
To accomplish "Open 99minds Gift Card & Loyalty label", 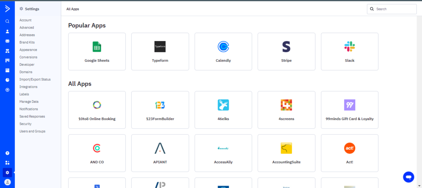I will point(349,119).
